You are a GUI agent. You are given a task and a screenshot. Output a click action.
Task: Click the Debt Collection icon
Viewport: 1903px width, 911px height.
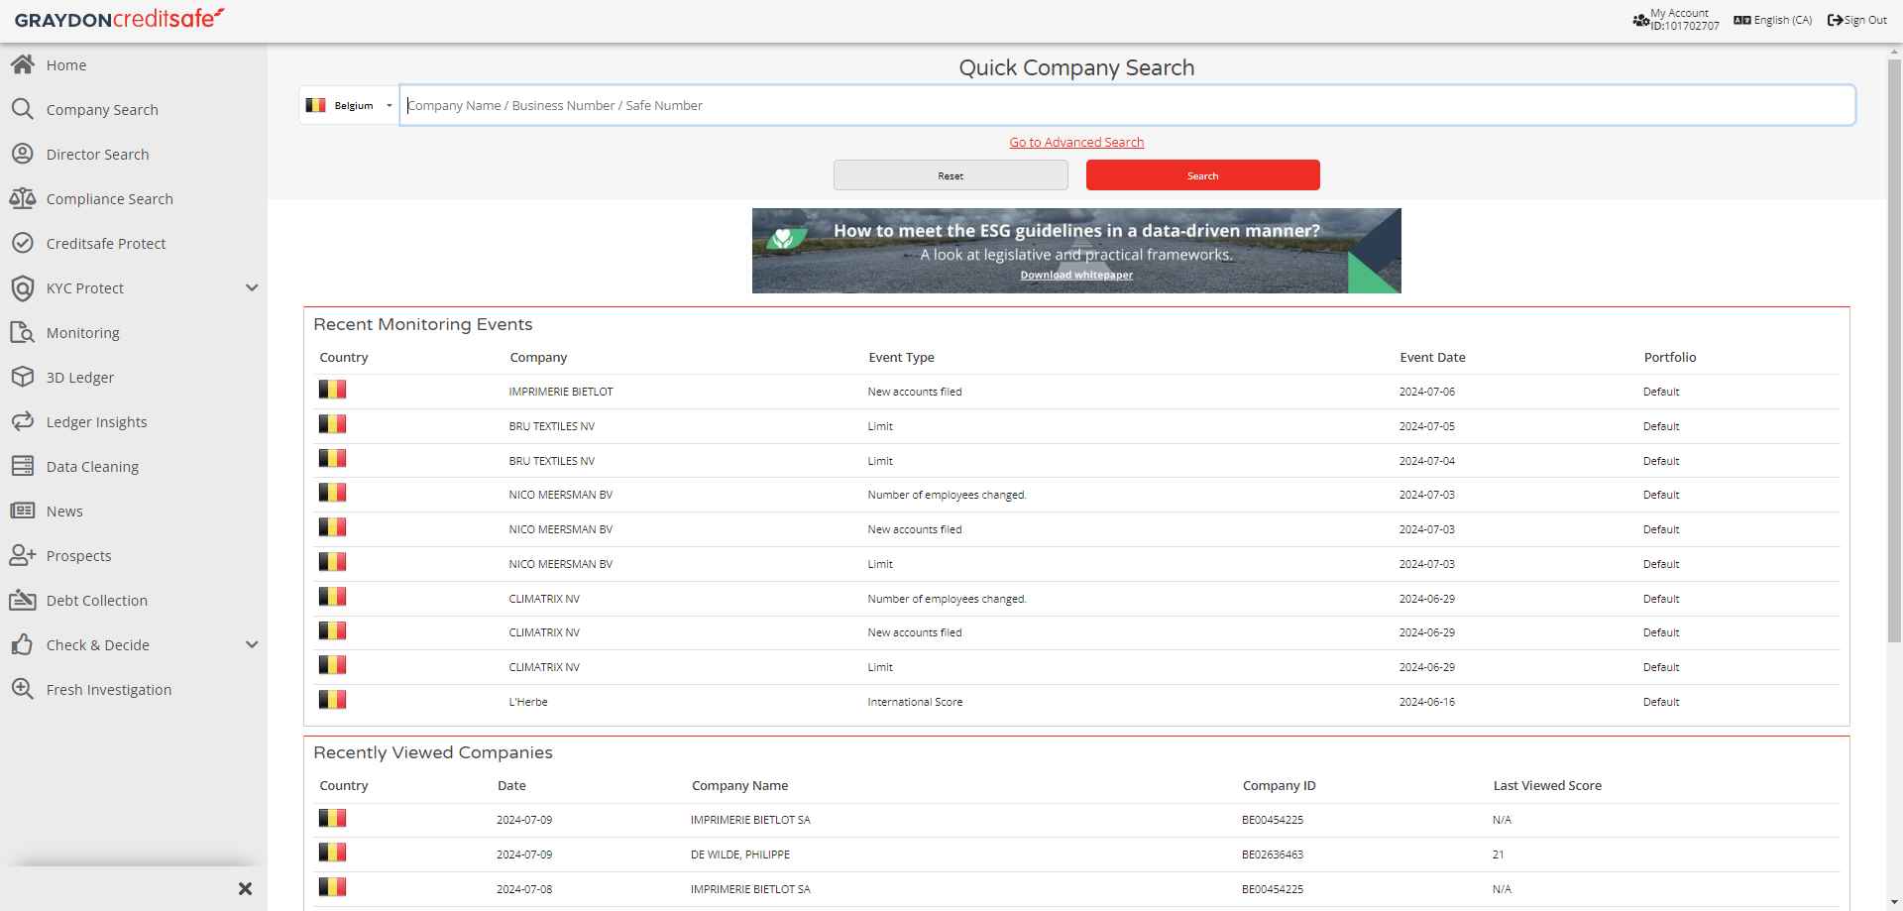click(23, 600)
